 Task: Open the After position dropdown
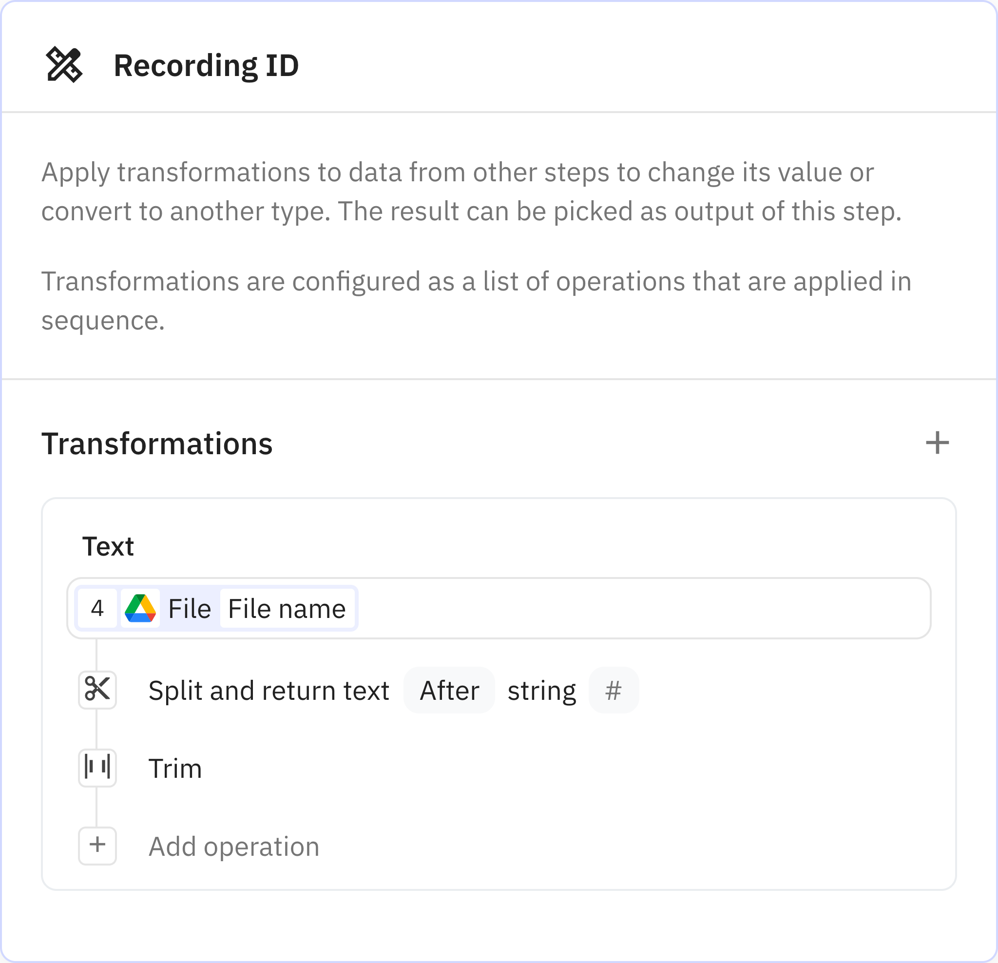tap(449, 691)
